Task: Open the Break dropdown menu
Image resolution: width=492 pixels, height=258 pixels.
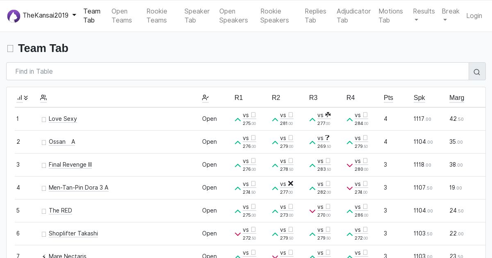Action: pos(450,16)
